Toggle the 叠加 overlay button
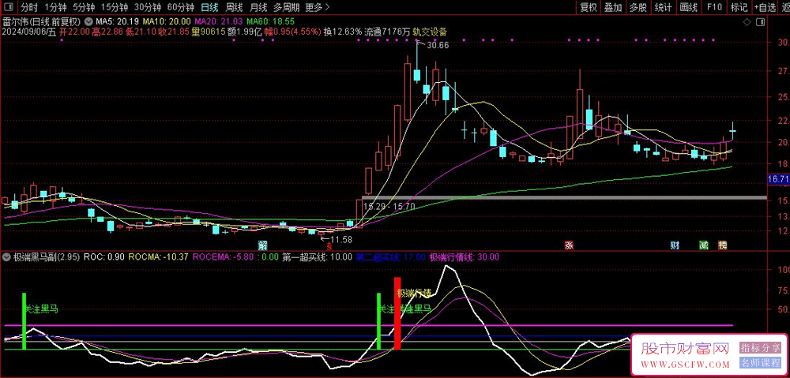The image size is (790, 378). 613,8
